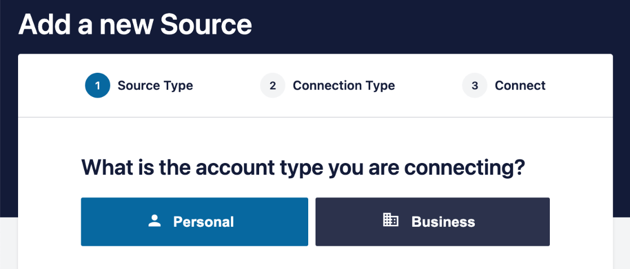Click the "Add a new Source" page title
The width and height of the screenshot is (630, 269).
click(135, 25)
